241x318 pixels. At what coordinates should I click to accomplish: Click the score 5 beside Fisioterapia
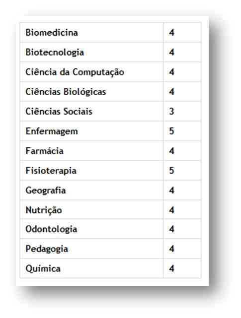(x=171, y=171)
